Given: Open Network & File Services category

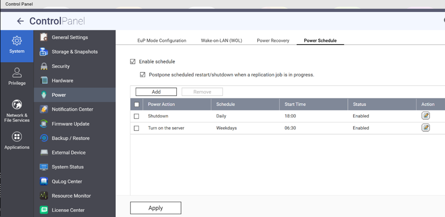Looking at the screenshot, I should point(17,111).
